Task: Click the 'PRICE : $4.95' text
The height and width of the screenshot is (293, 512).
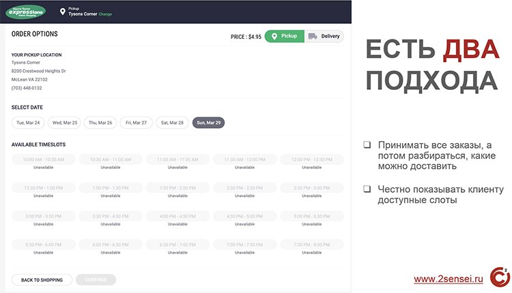Action: [x=246, y=37]
